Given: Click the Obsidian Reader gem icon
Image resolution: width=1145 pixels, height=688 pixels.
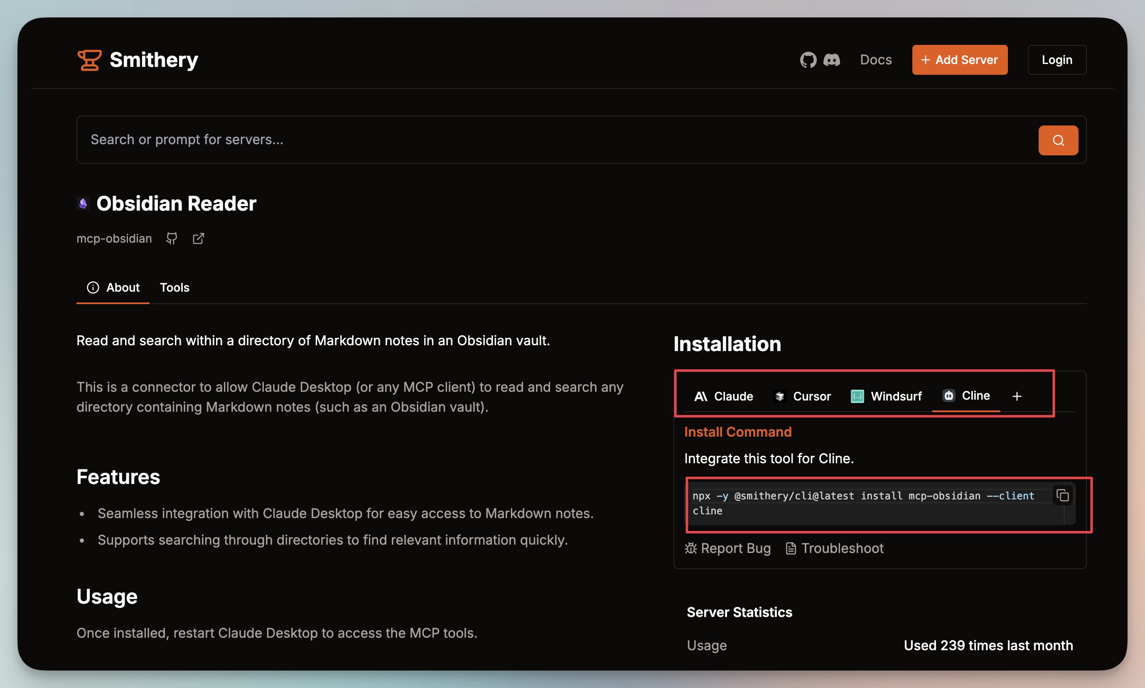Looking at the screenshot, I should [x=83, y=204].
